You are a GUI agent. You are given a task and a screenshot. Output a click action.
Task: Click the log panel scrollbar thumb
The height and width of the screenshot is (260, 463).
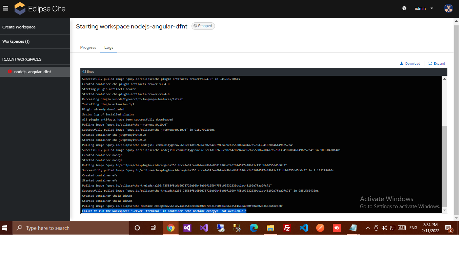click(x=444, y=166)
